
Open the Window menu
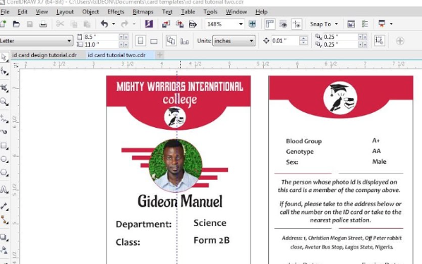236,12
